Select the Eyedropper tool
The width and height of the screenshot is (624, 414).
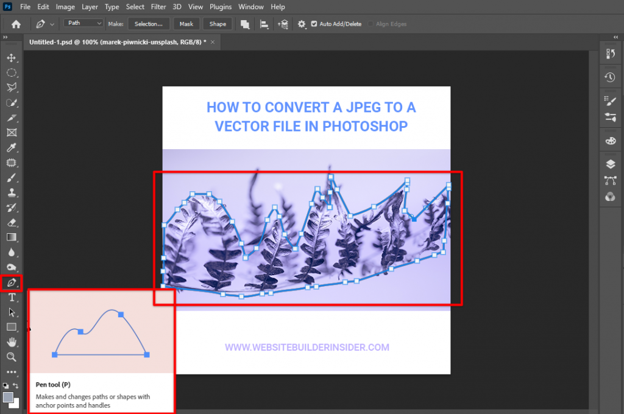12,147
